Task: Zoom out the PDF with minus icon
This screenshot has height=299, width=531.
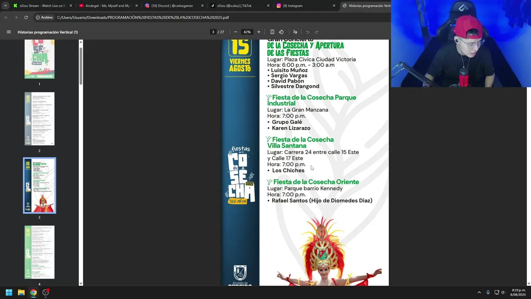Action: 236,32
